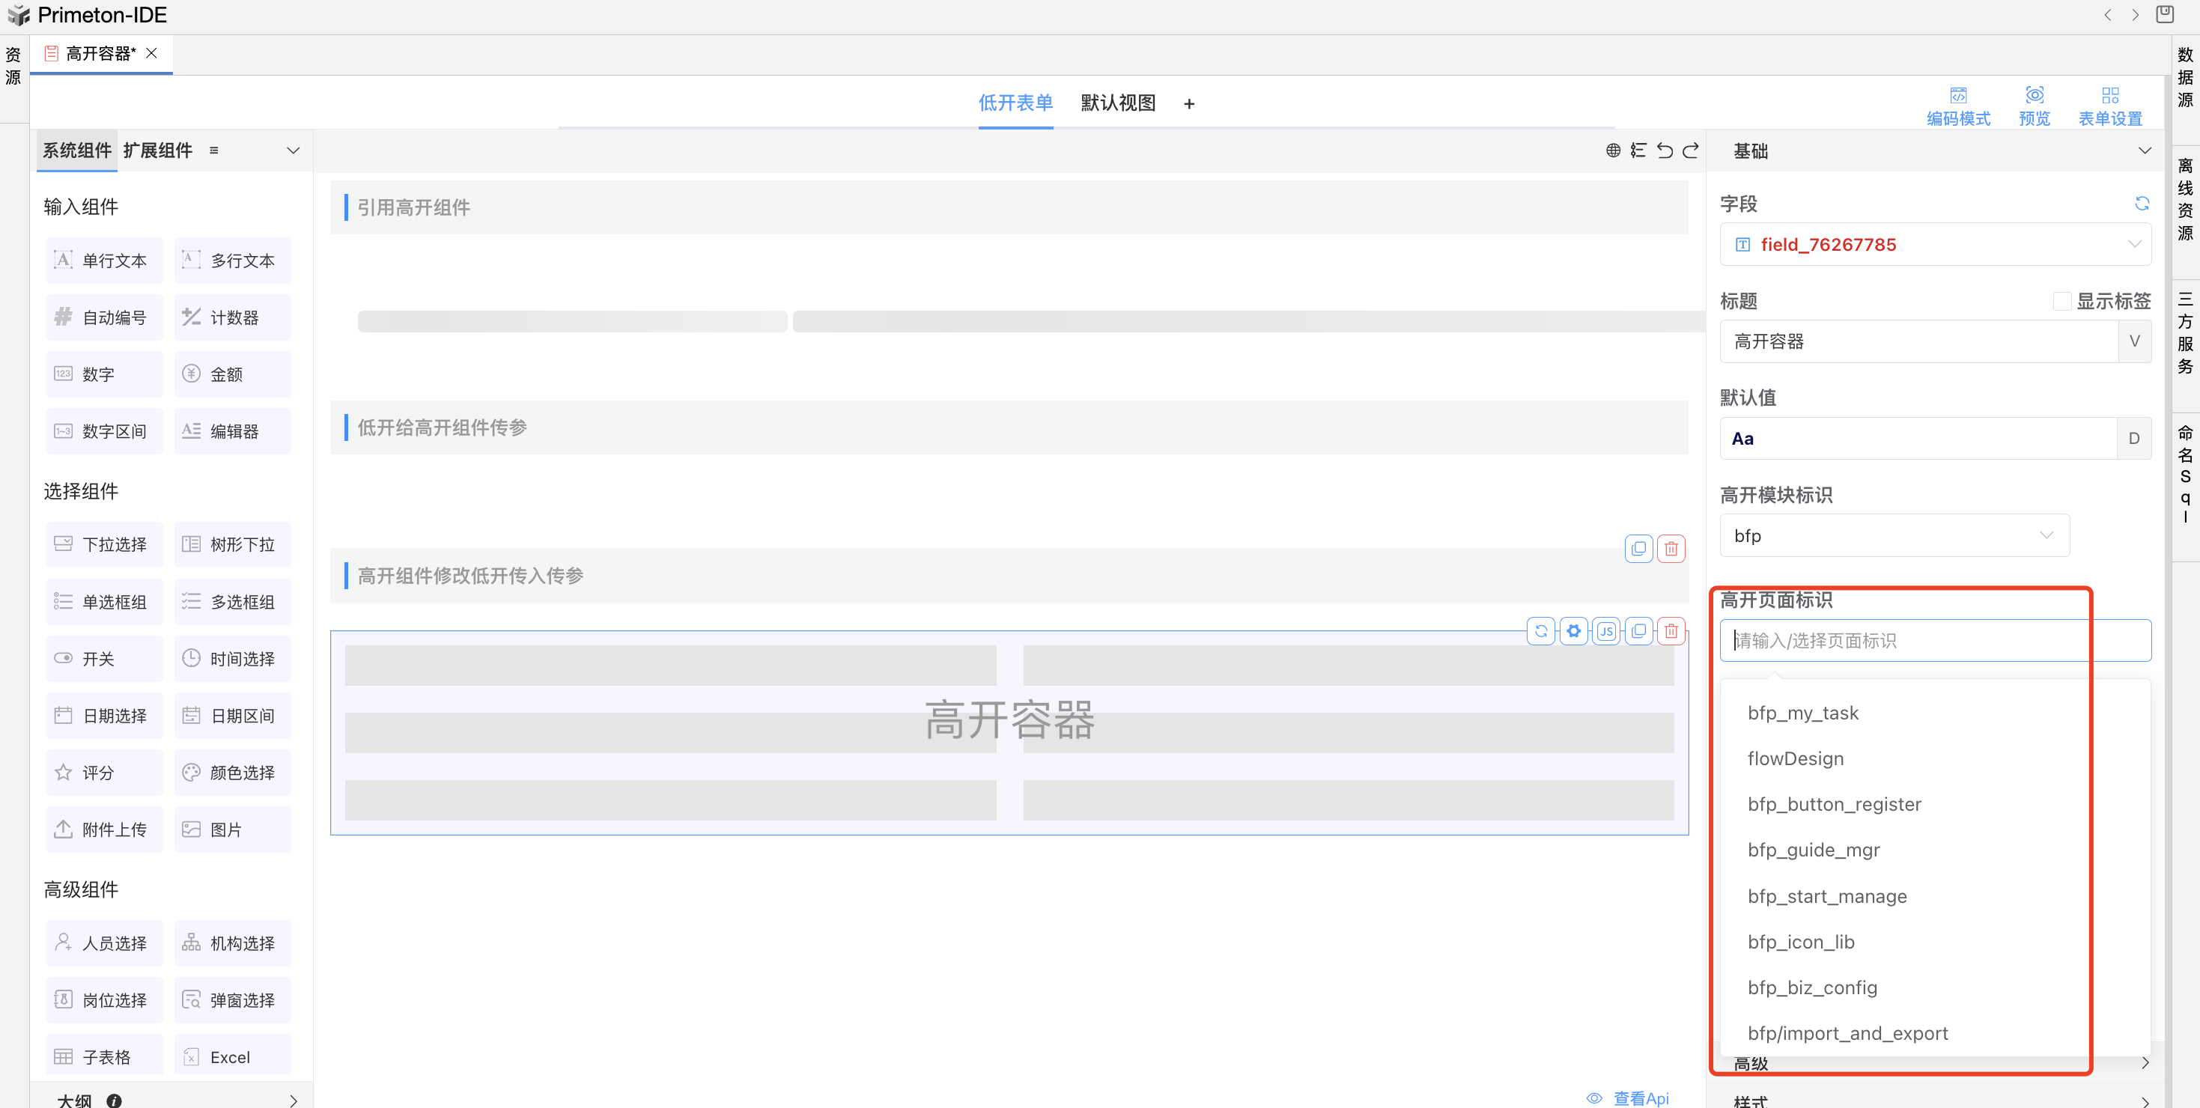Viewport: 2200px width, 1108px height.
Task: Open the outline tree icon in toolbar
Action: click(x=1638, y=150)
